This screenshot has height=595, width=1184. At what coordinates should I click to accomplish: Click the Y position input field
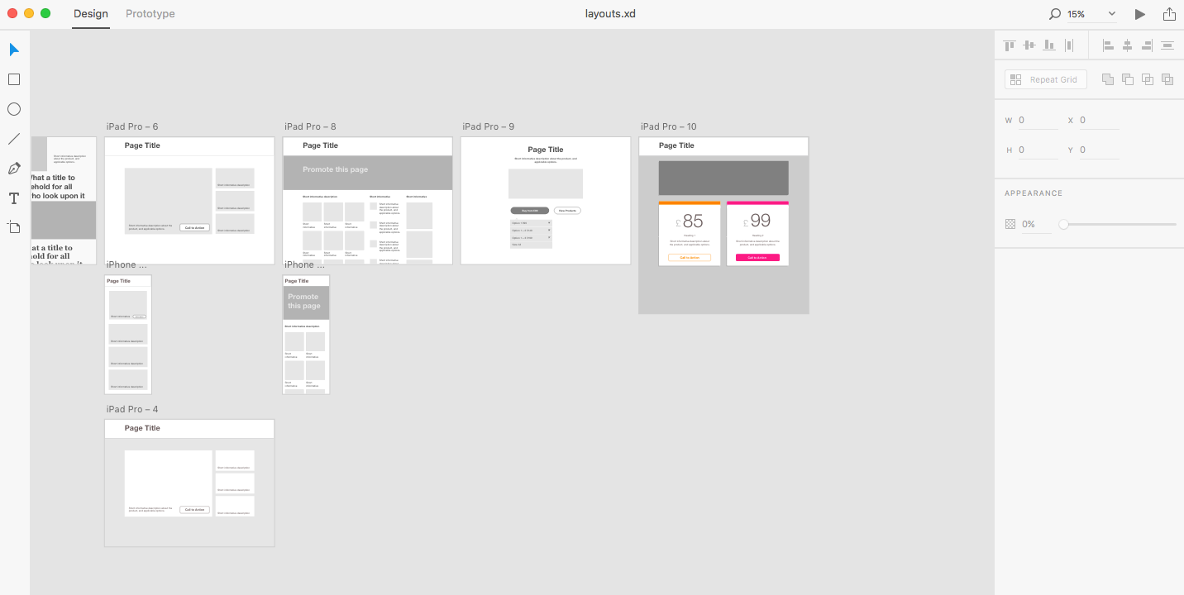pyautogui.click(x=1099, y=150)
